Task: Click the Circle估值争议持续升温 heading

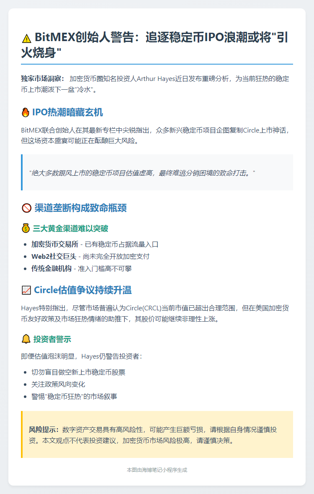Action: click(83, 290)
